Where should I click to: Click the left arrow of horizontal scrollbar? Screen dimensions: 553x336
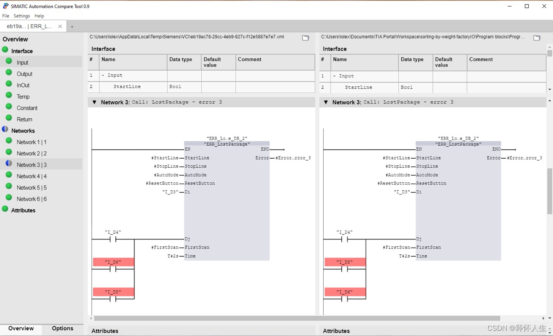pos(91,318)
